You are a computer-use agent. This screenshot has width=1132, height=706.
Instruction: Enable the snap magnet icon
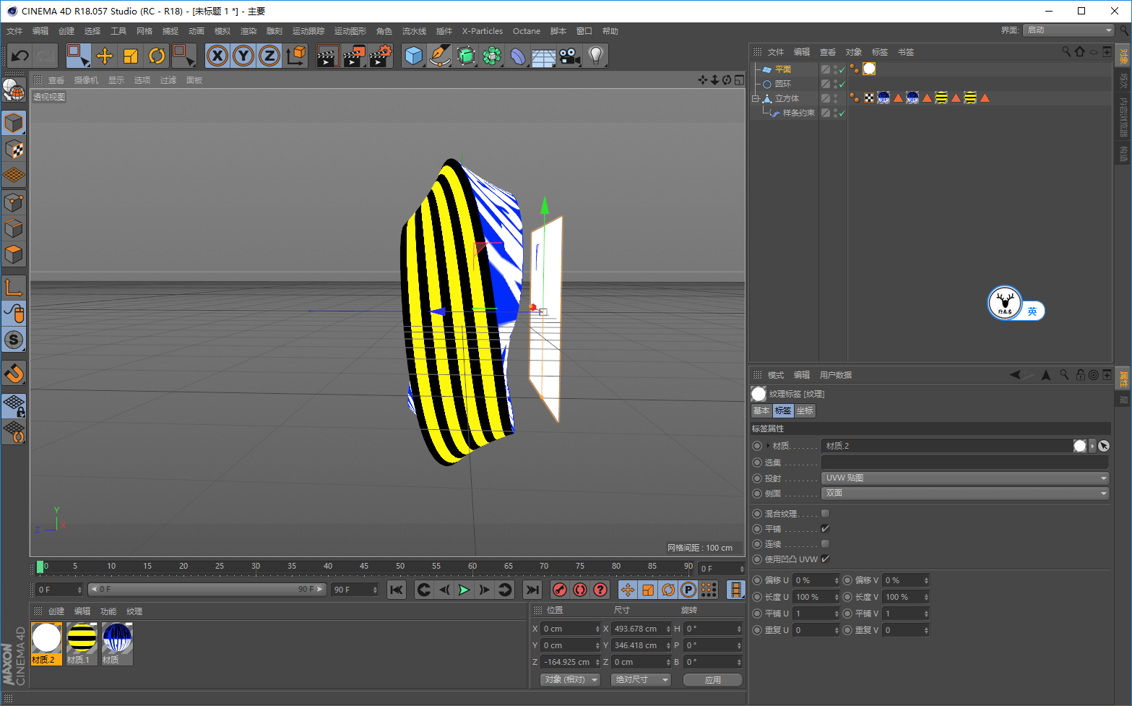pos(14,374)
